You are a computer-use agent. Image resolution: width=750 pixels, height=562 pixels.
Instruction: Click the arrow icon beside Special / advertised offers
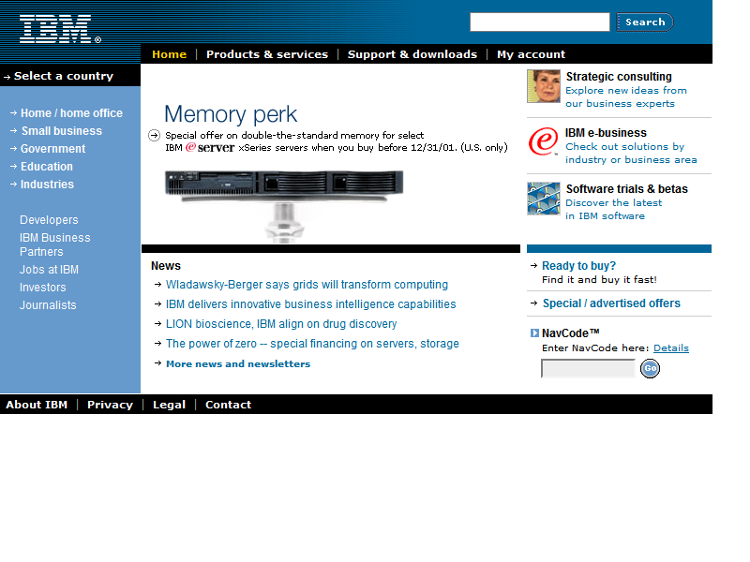(534, 303)
